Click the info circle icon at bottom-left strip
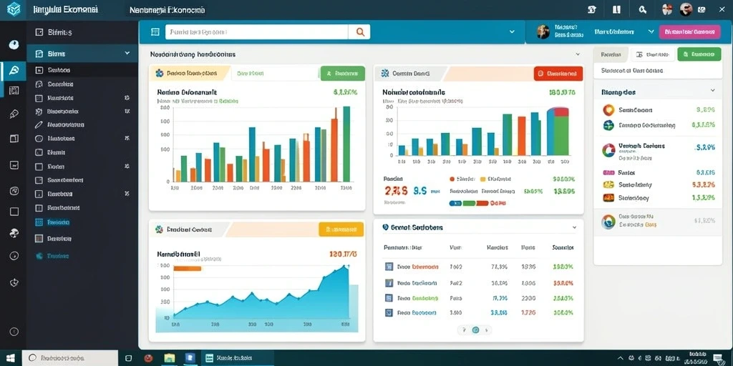 [14, 332]
